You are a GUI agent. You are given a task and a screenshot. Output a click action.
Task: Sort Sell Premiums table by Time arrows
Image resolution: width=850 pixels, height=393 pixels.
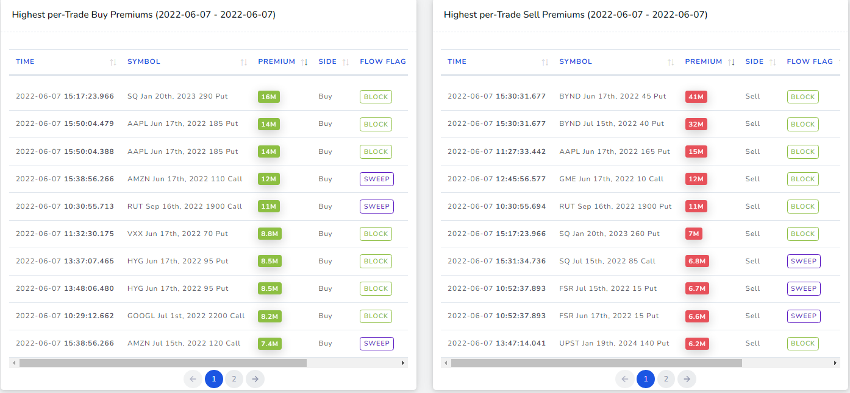tap(545, 62)
